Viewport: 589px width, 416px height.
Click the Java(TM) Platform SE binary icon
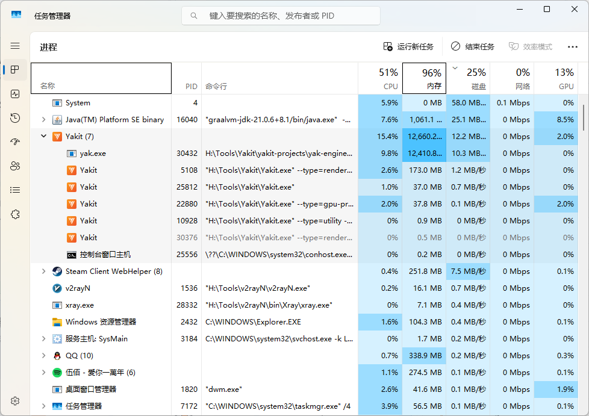pyautogui.click(x=57, y=120)
